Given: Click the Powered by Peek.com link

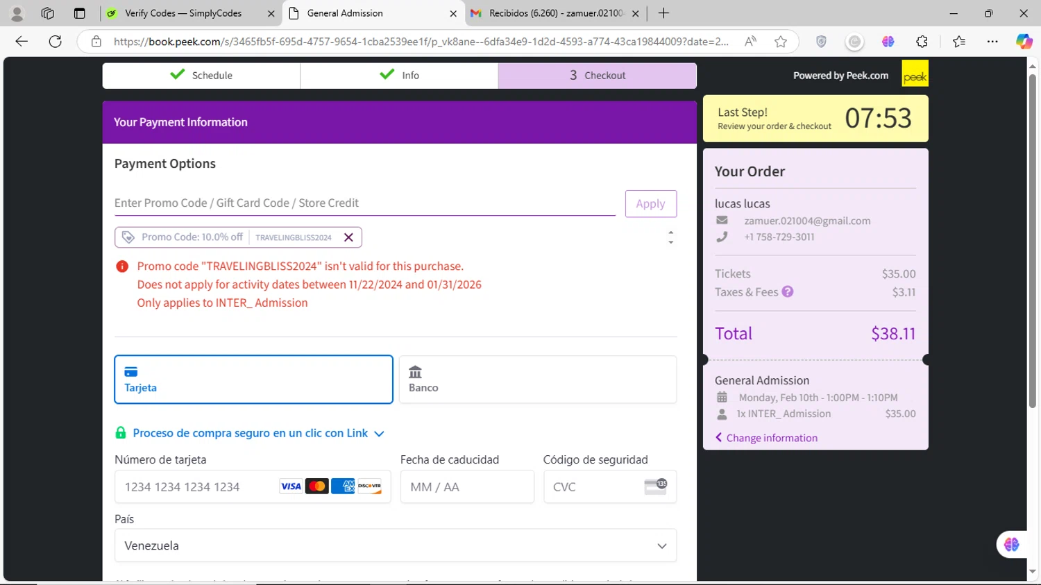Looking at the screenshot, I should (840, 75).
